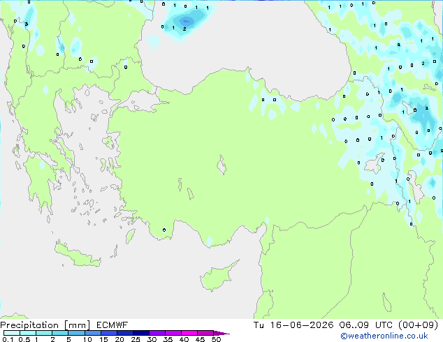Click the 30–35 mm purple legend swatch

pyautogui.click(x=157, y=333)
